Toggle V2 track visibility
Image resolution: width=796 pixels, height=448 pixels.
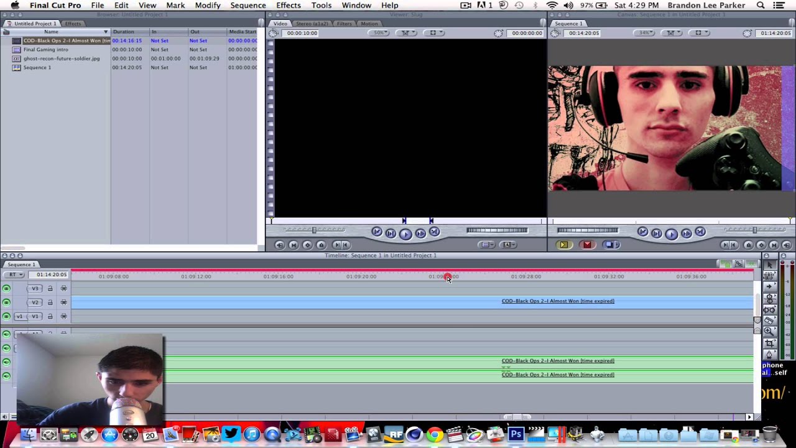(6, 302)
